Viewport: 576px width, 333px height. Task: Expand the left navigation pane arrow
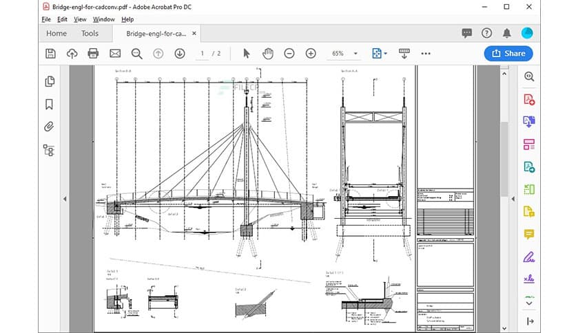65,199
